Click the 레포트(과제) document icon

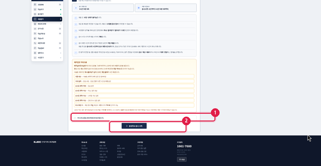click(35, 24)
